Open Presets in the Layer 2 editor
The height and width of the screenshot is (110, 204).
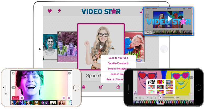click(155, 9)
